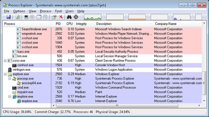The width and height of the screenshot is (209, 117).
Task: Click the Refresh Now toolbar icon
Action: pyautogui.click(x=18, y=17)
